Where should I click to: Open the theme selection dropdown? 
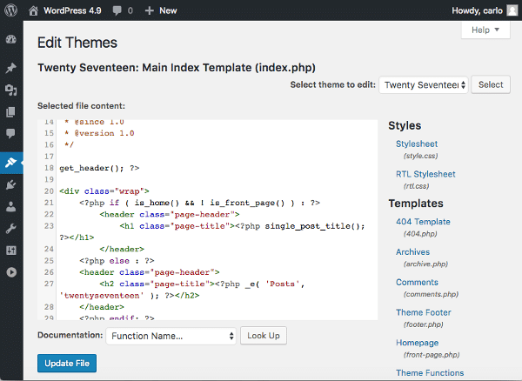tap(424, 84)
